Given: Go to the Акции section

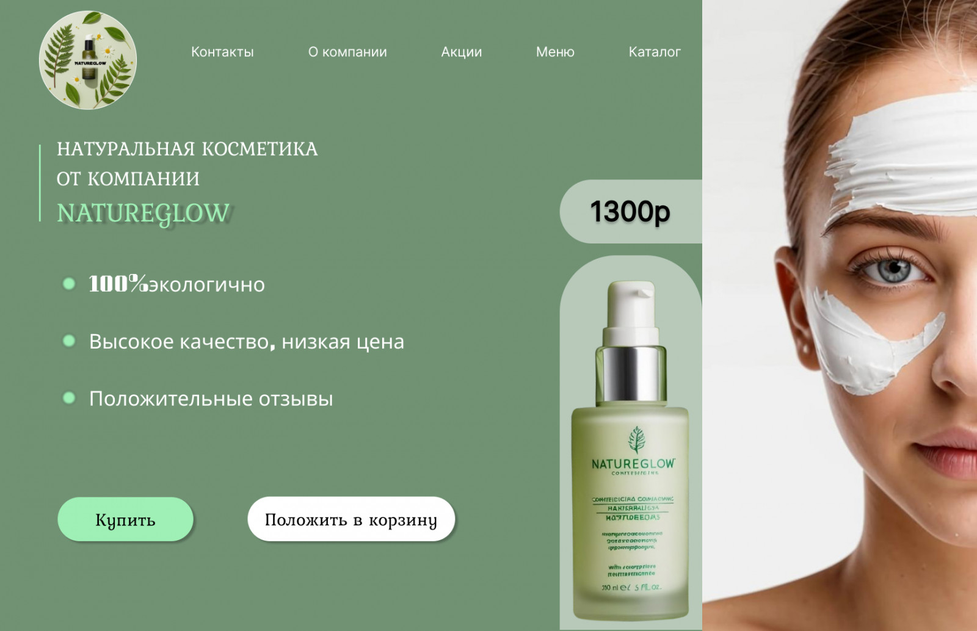Looking at the screenshot, I should click(462, 52).
